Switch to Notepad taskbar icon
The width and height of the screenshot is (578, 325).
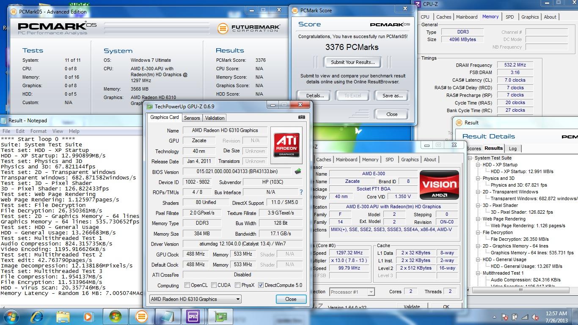point(167,317)
